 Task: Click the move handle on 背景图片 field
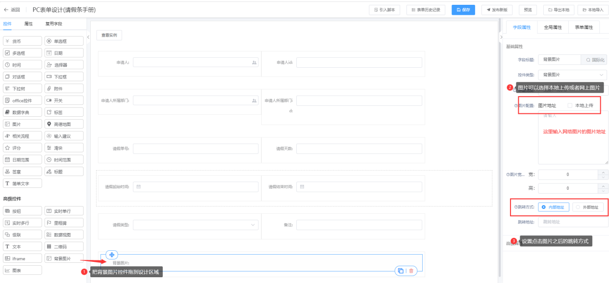(x=111, y=255)
